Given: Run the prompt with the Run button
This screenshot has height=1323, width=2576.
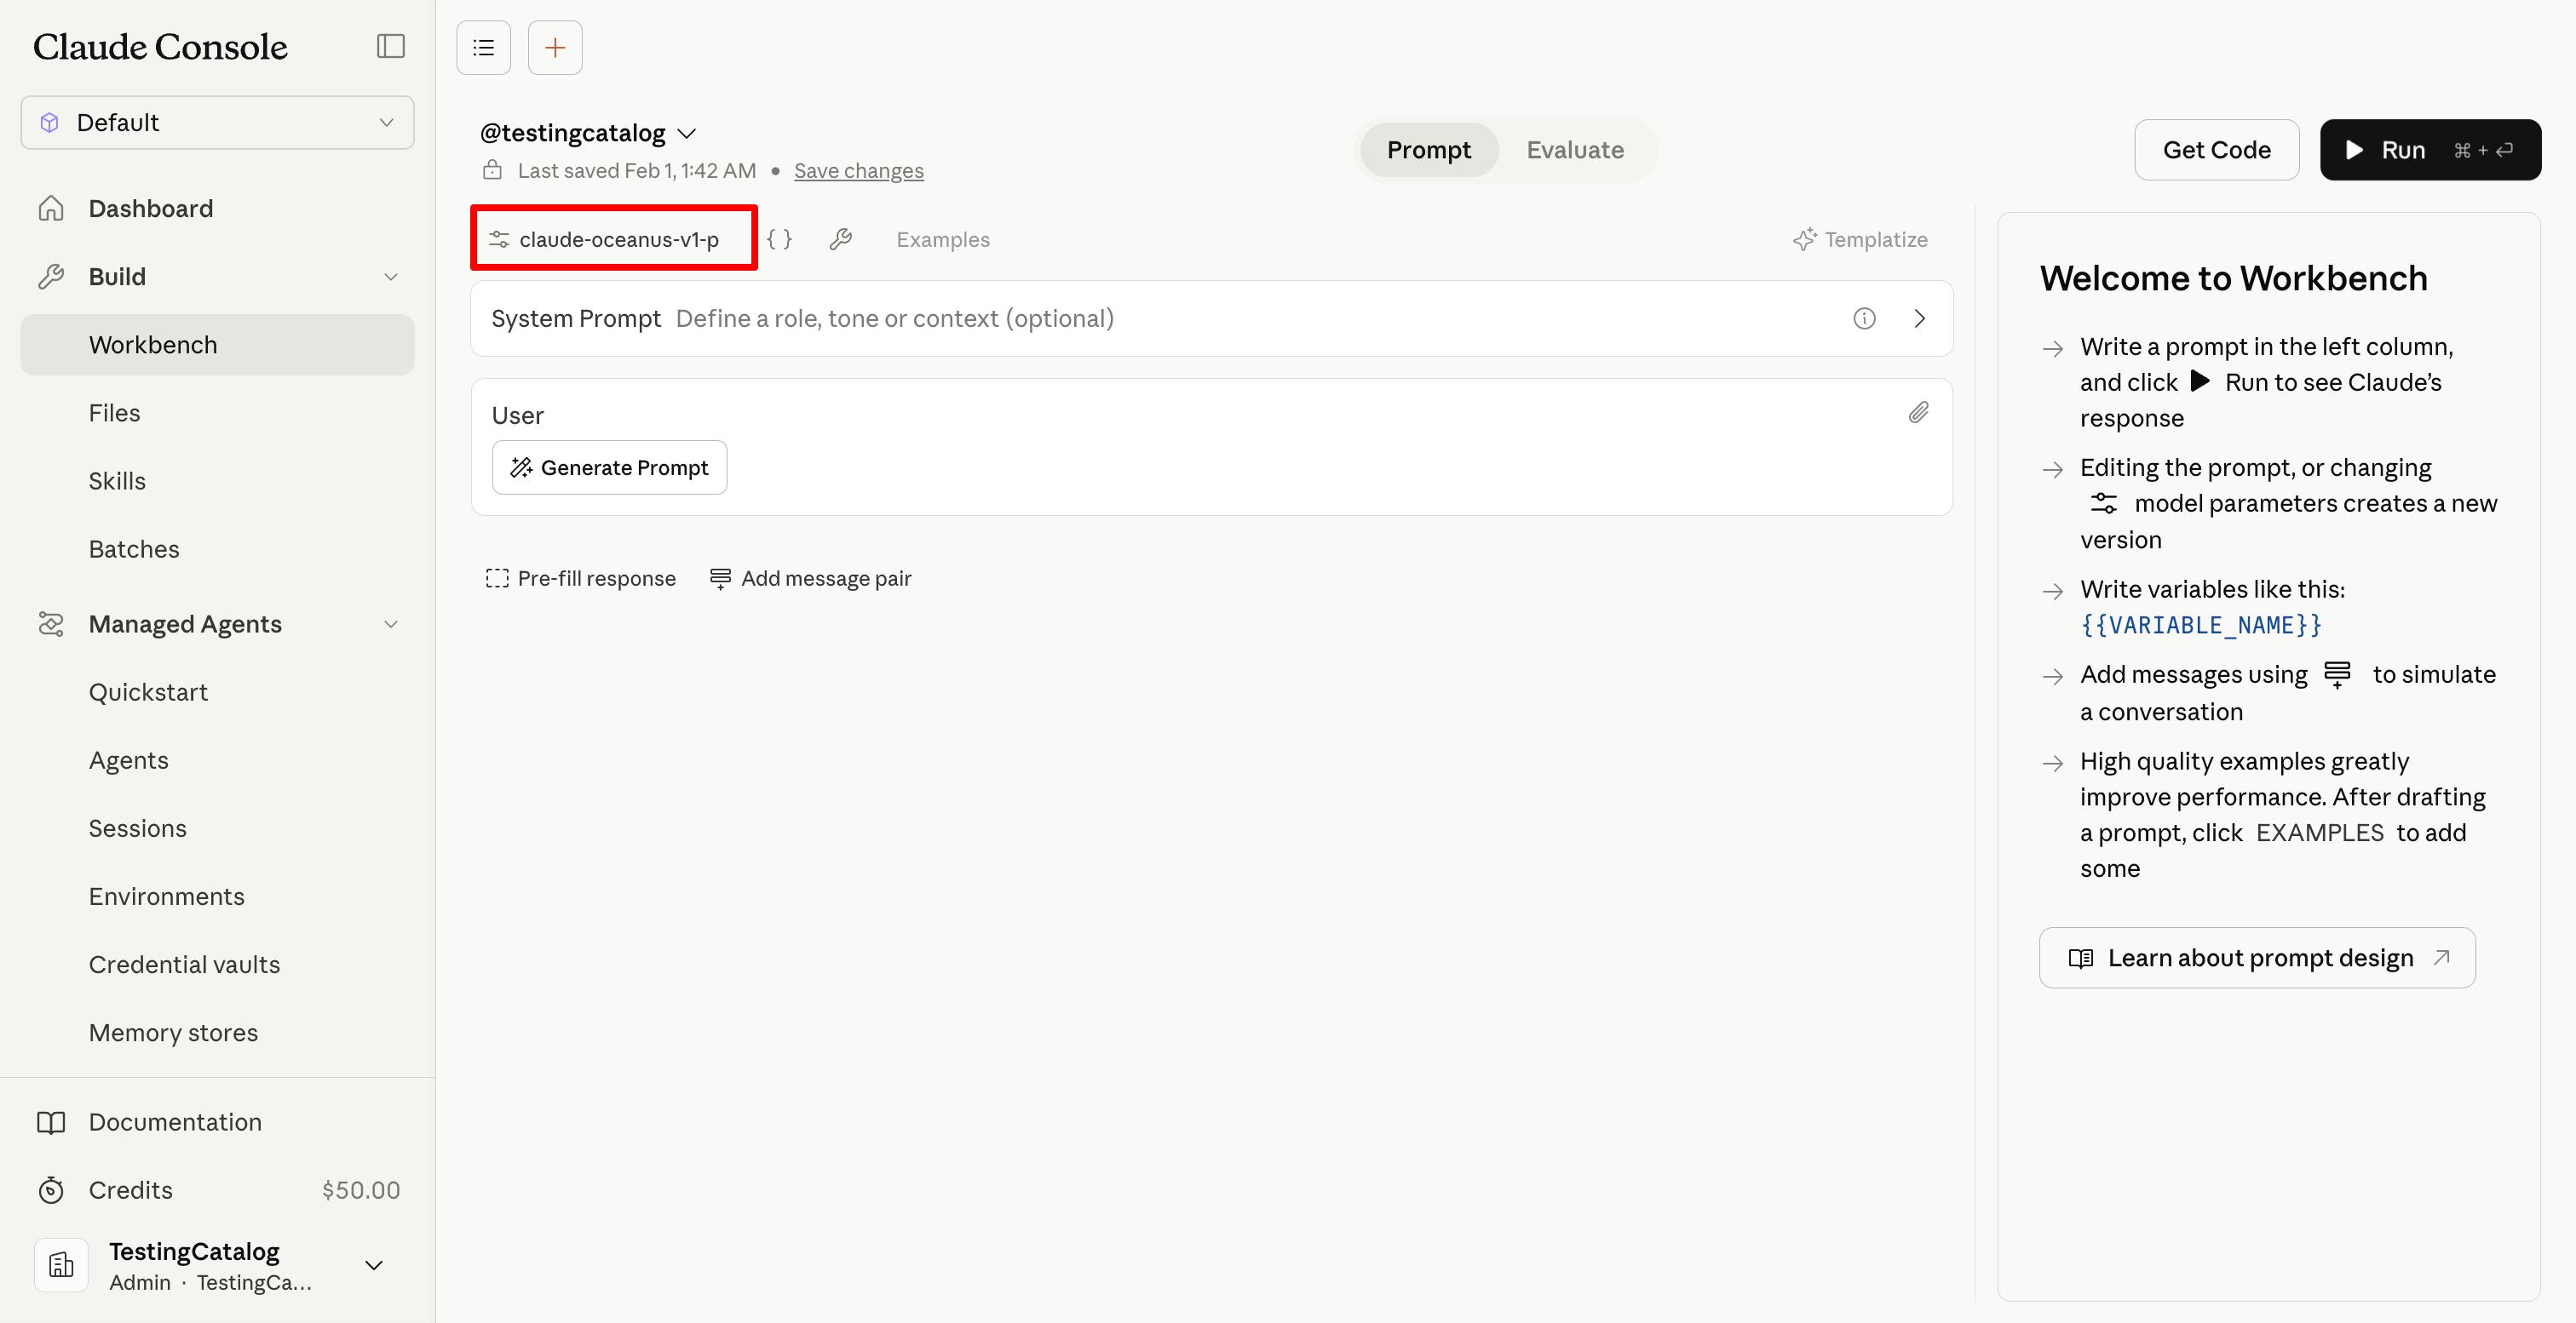Looking at the screenshot, I should 2429,150.
